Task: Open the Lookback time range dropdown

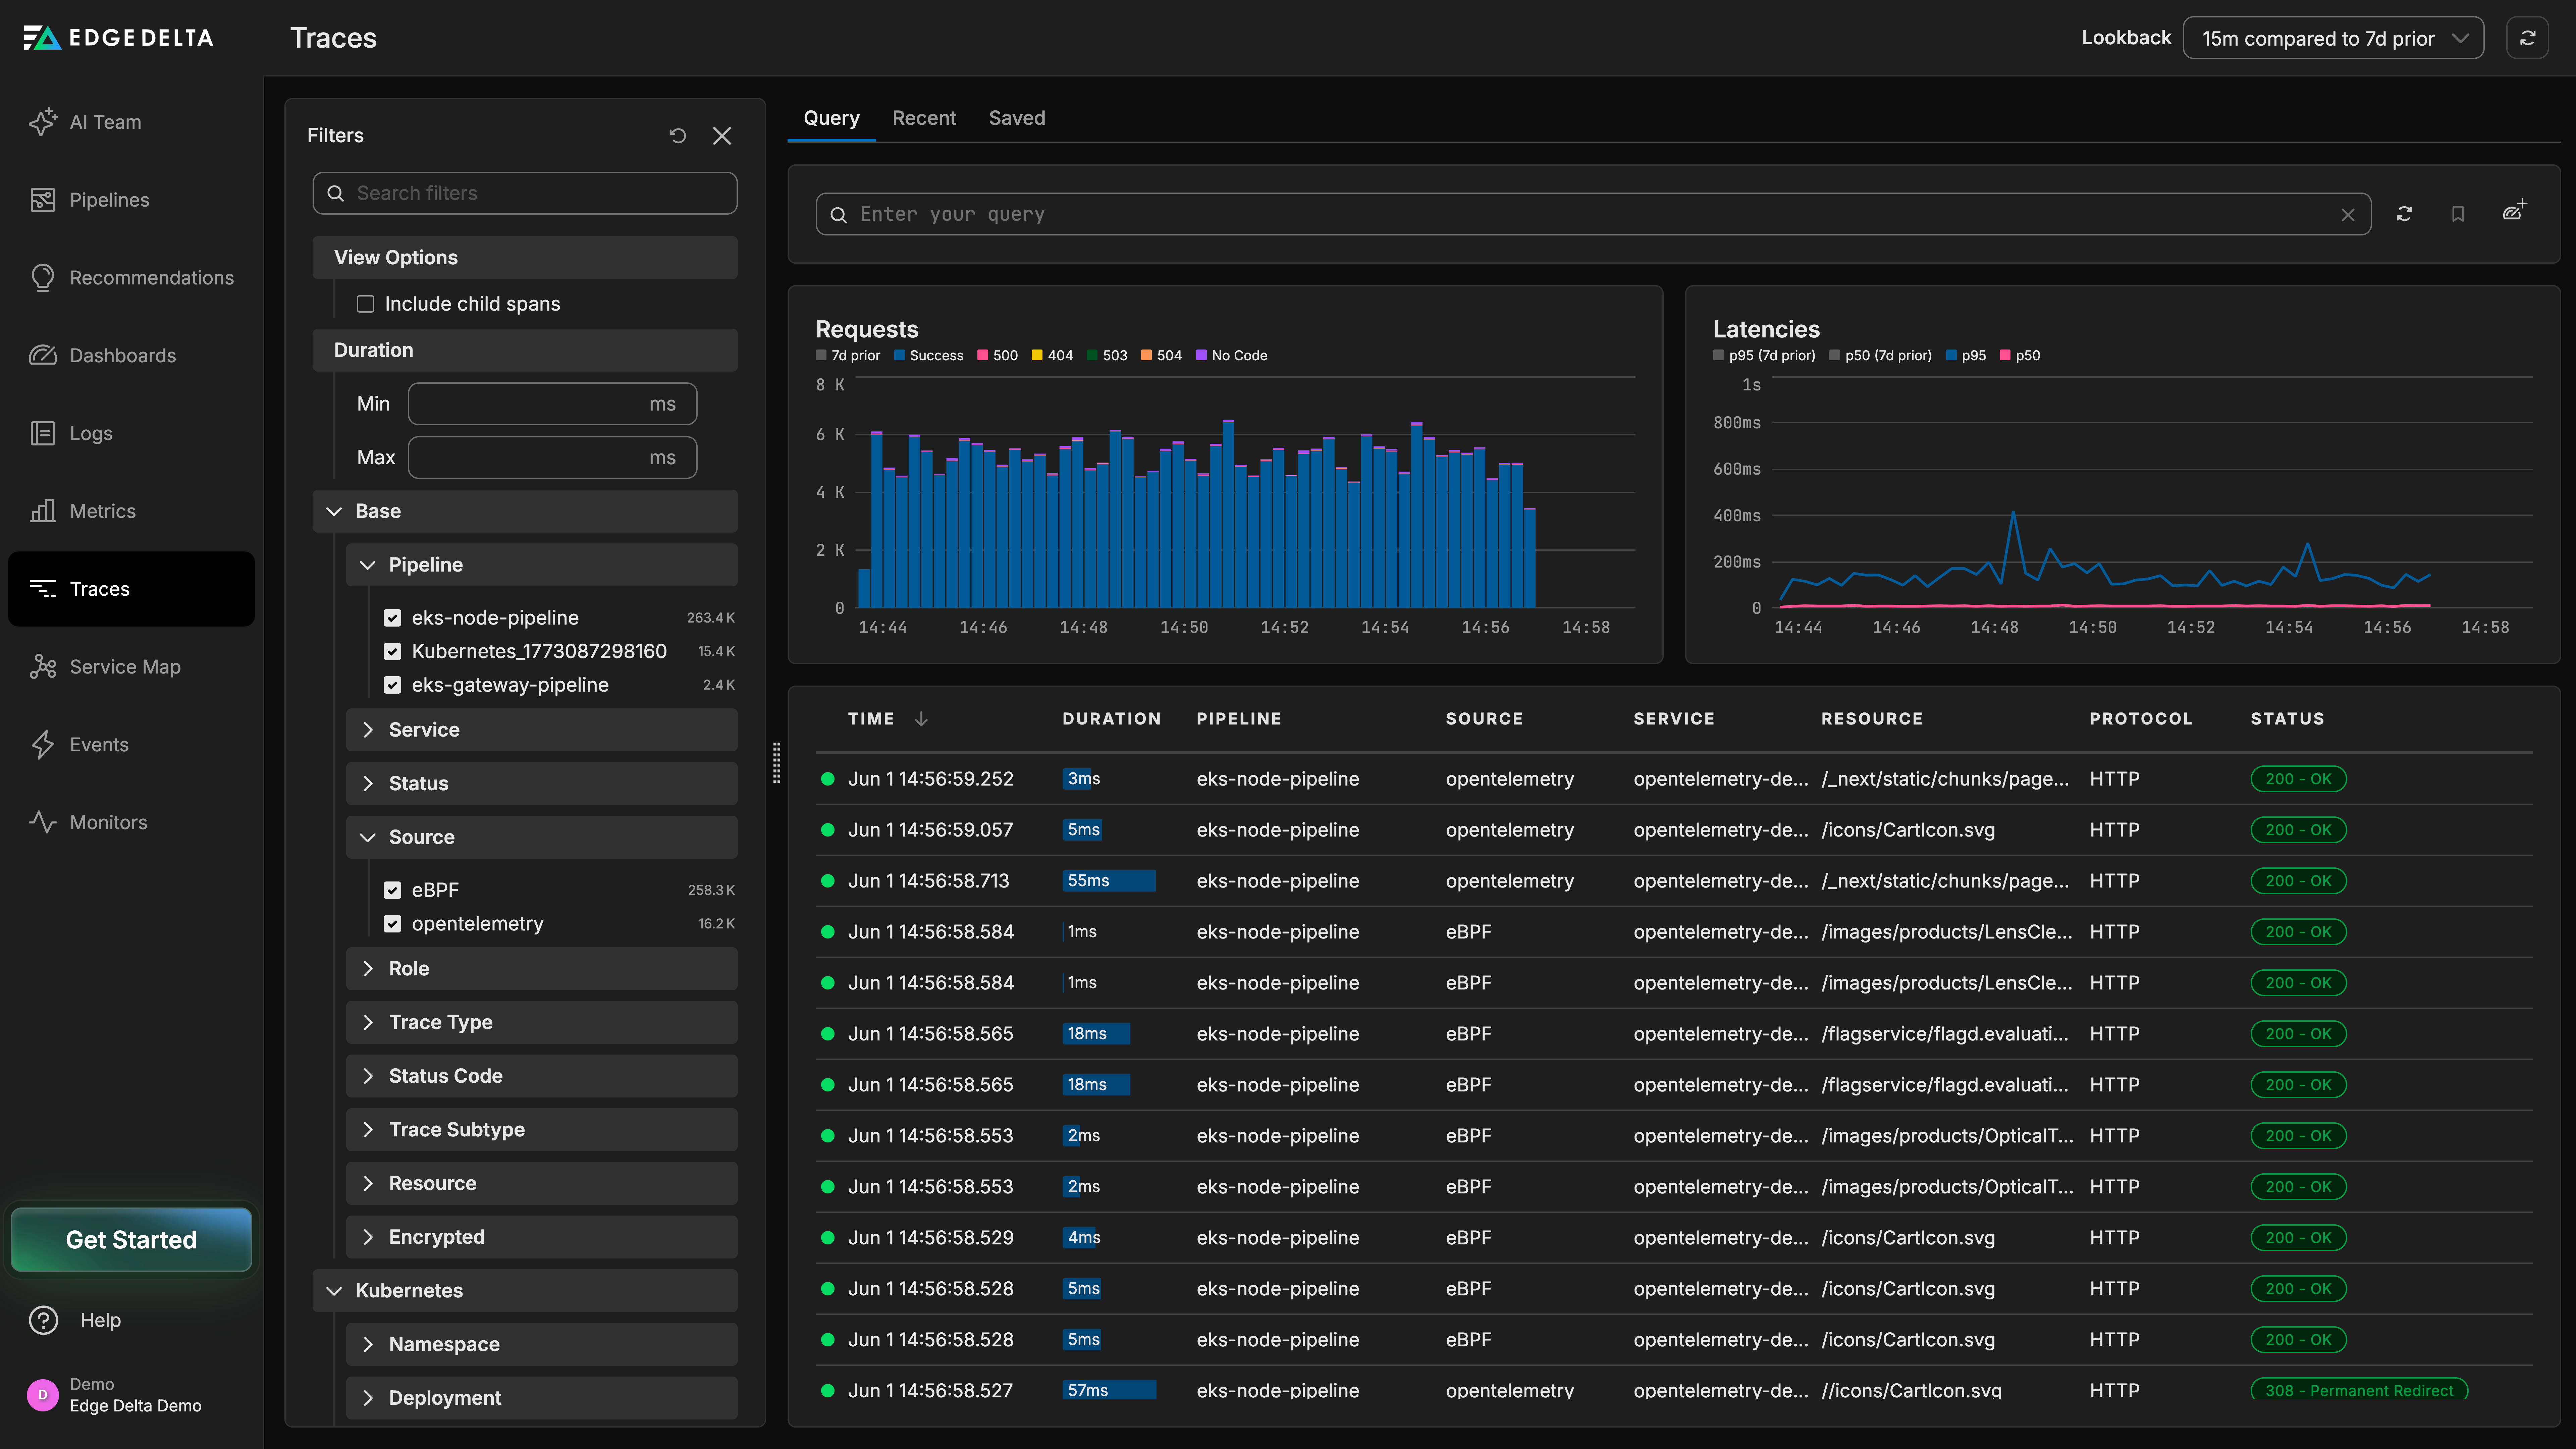Action: [x=2333, y=38]
